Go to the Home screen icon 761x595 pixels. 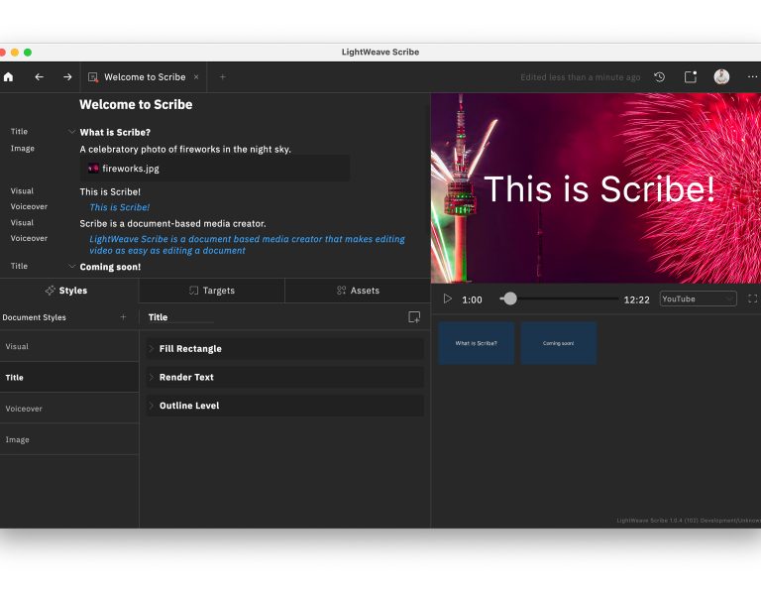pyautogui.click(x=9, y=77)
